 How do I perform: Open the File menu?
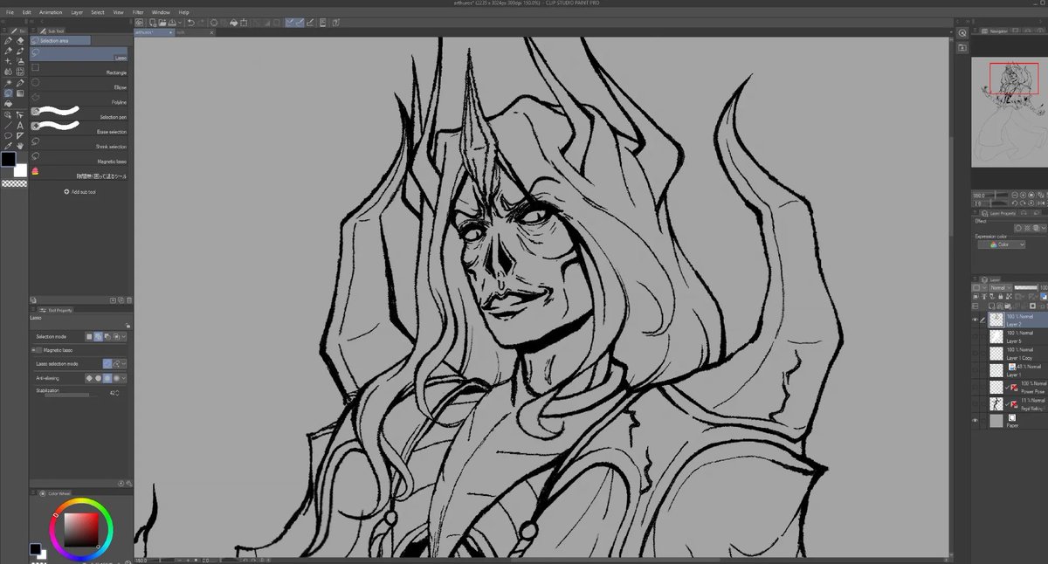pos(10,12)
